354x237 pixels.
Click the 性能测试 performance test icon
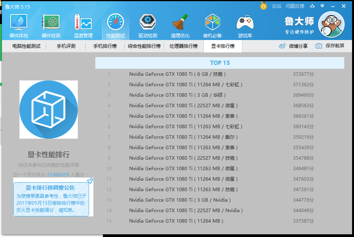coord(115,24)
